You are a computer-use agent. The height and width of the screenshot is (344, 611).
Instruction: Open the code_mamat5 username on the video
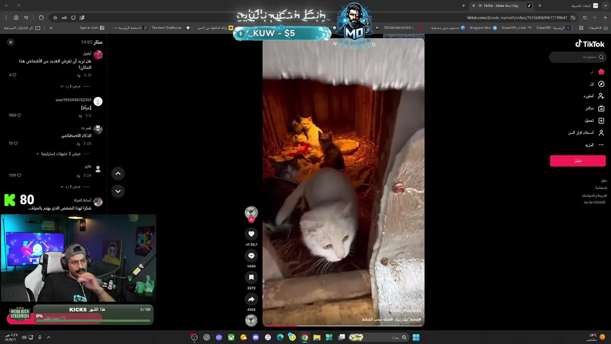tap(405, 311)
